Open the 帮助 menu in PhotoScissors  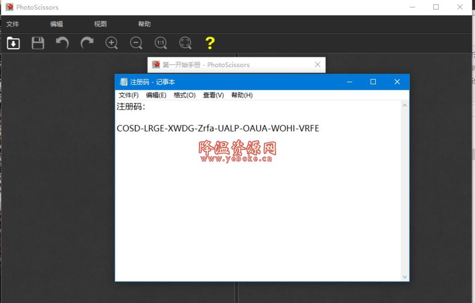click(144, 24)
